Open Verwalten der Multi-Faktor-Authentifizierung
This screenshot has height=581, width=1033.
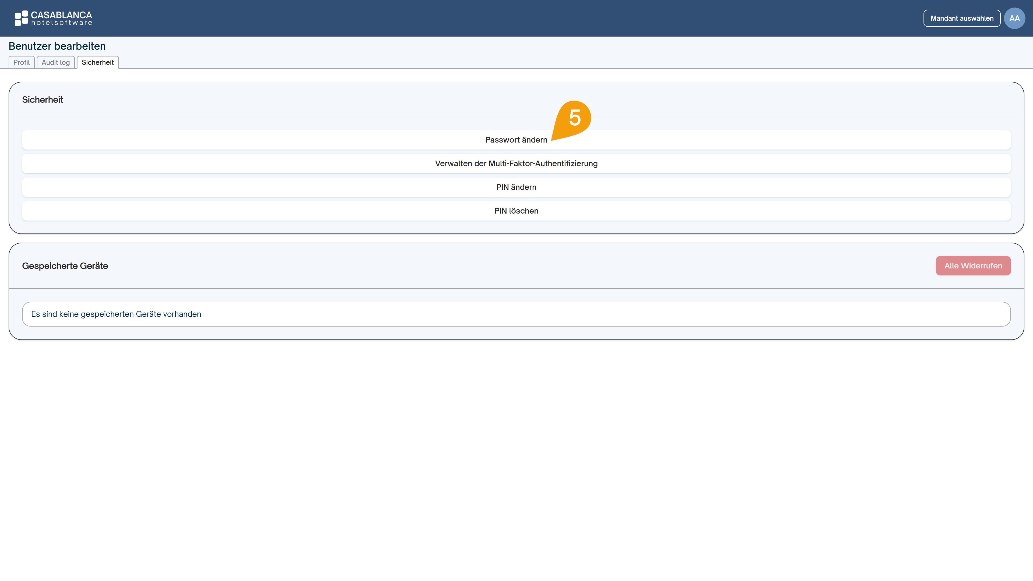pos(516,164)
